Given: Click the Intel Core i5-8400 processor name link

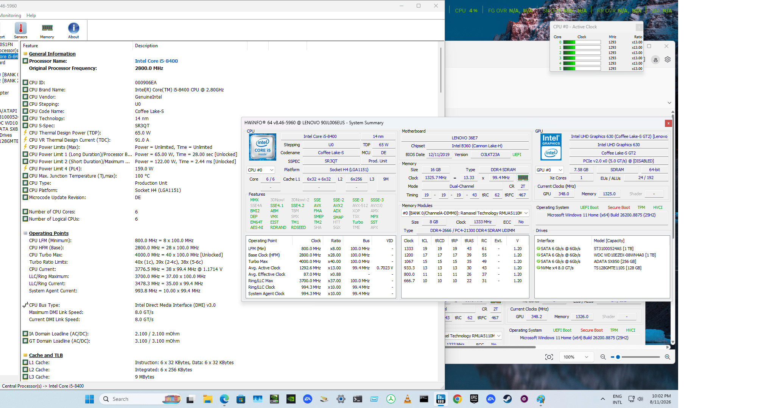Looking at the screenshot, I should (156, 61).
